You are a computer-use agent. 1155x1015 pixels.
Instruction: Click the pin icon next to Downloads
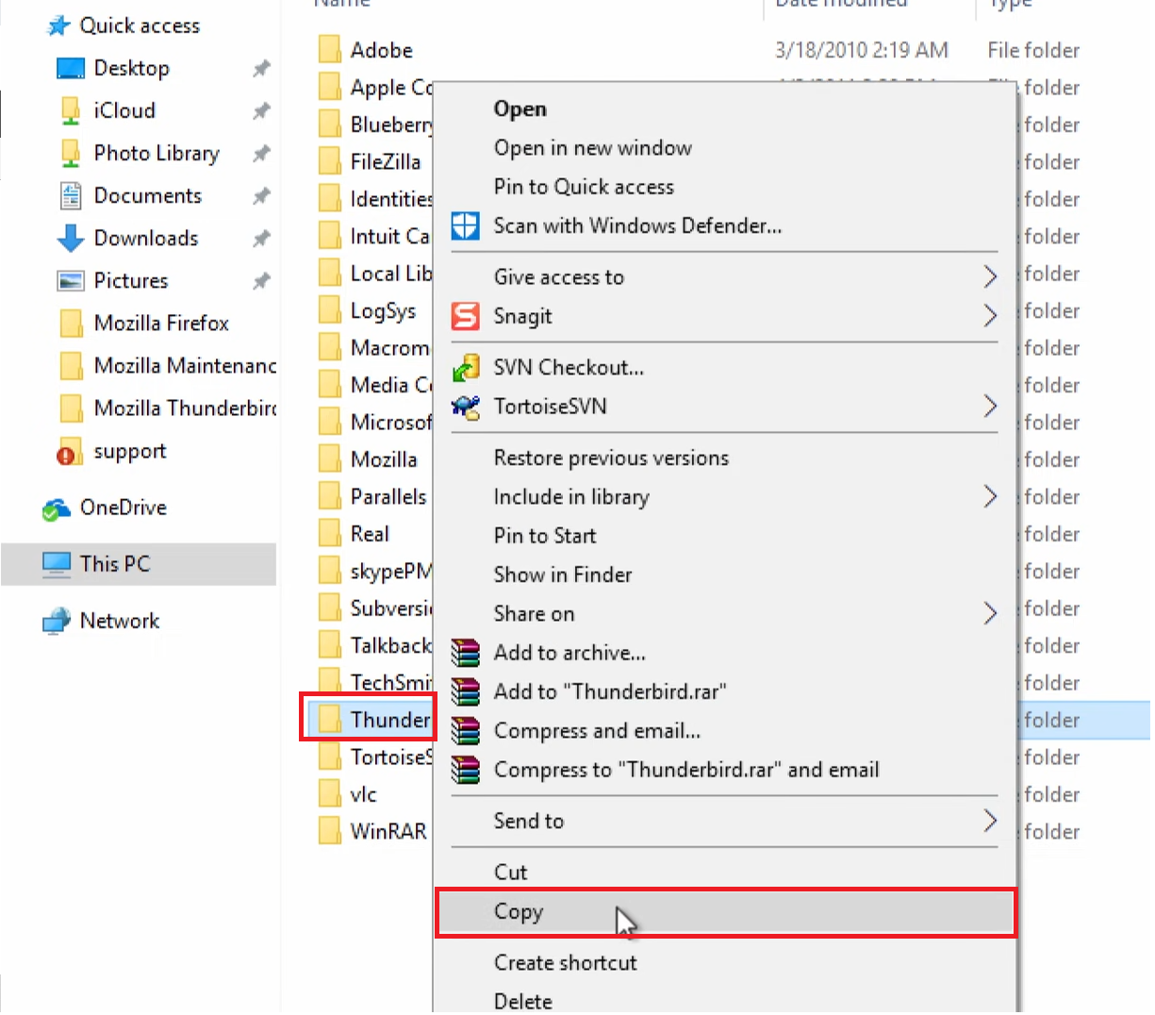261,238
